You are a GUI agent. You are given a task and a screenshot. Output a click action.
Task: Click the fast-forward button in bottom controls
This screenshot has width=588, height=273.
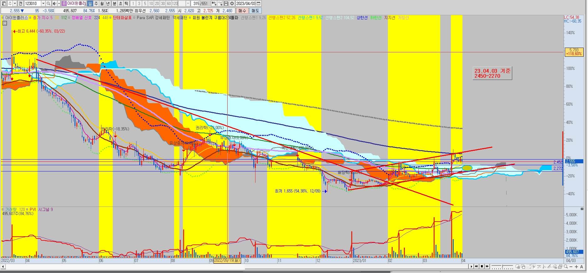(x=487, y=266)
